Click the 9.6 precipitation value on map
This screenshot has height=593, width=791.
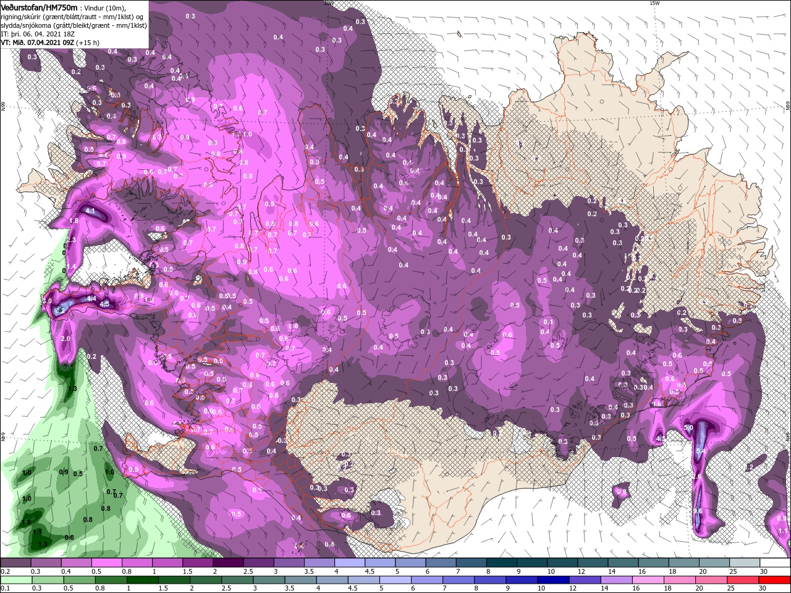(x=698, y=511)
